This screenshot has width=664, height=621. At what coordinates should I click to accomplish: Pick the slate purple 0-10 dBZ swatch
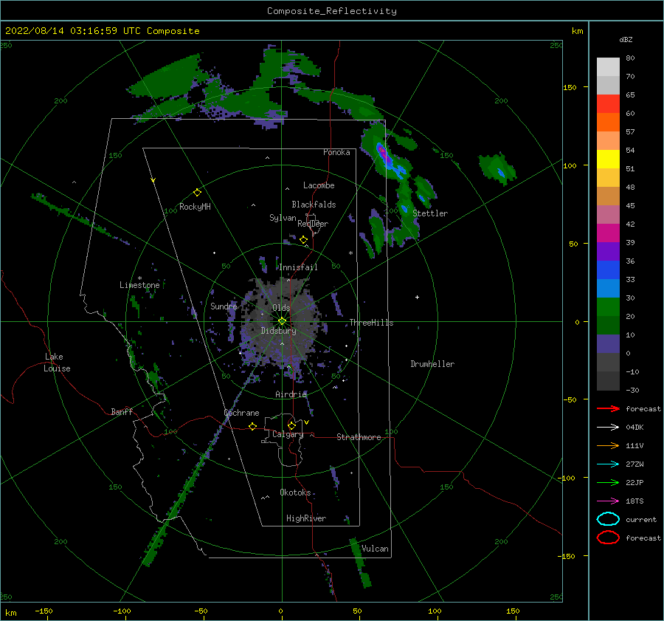pos(608,344)
